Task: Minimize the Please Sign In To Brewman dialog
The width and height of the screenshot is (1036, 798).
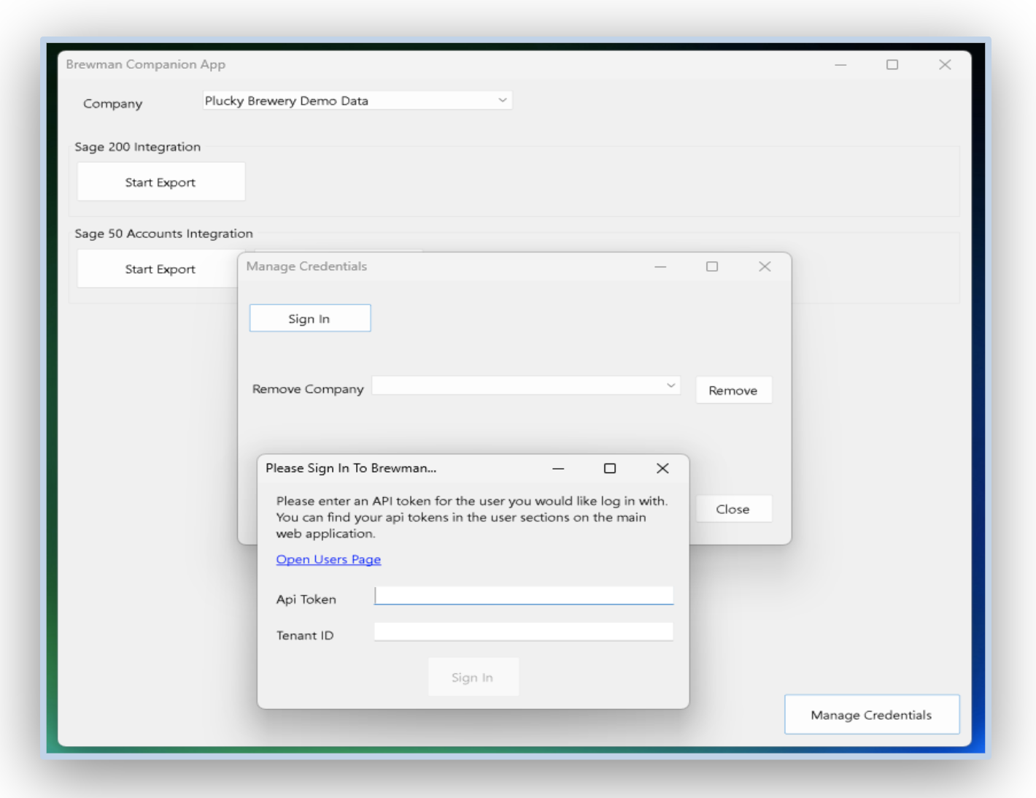Action: (x=558, y=468)
